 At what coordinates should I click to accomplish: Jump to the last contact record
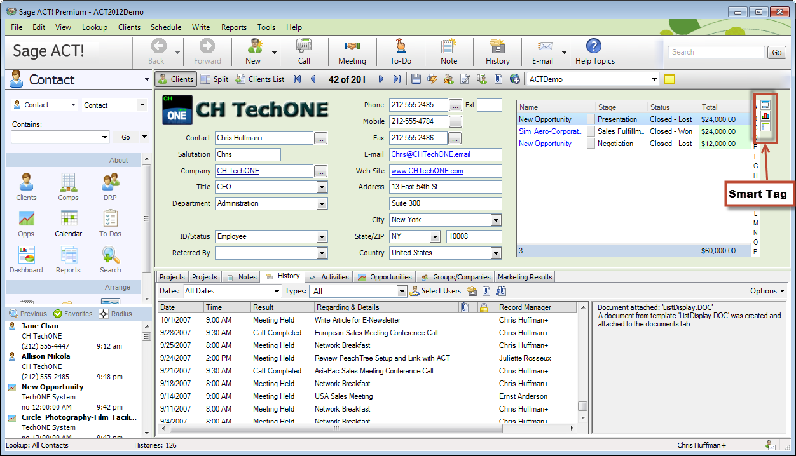pos(397,79)
